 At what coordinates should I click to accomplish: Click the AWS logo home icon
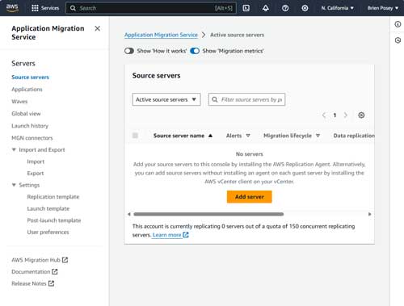point(12,8)
